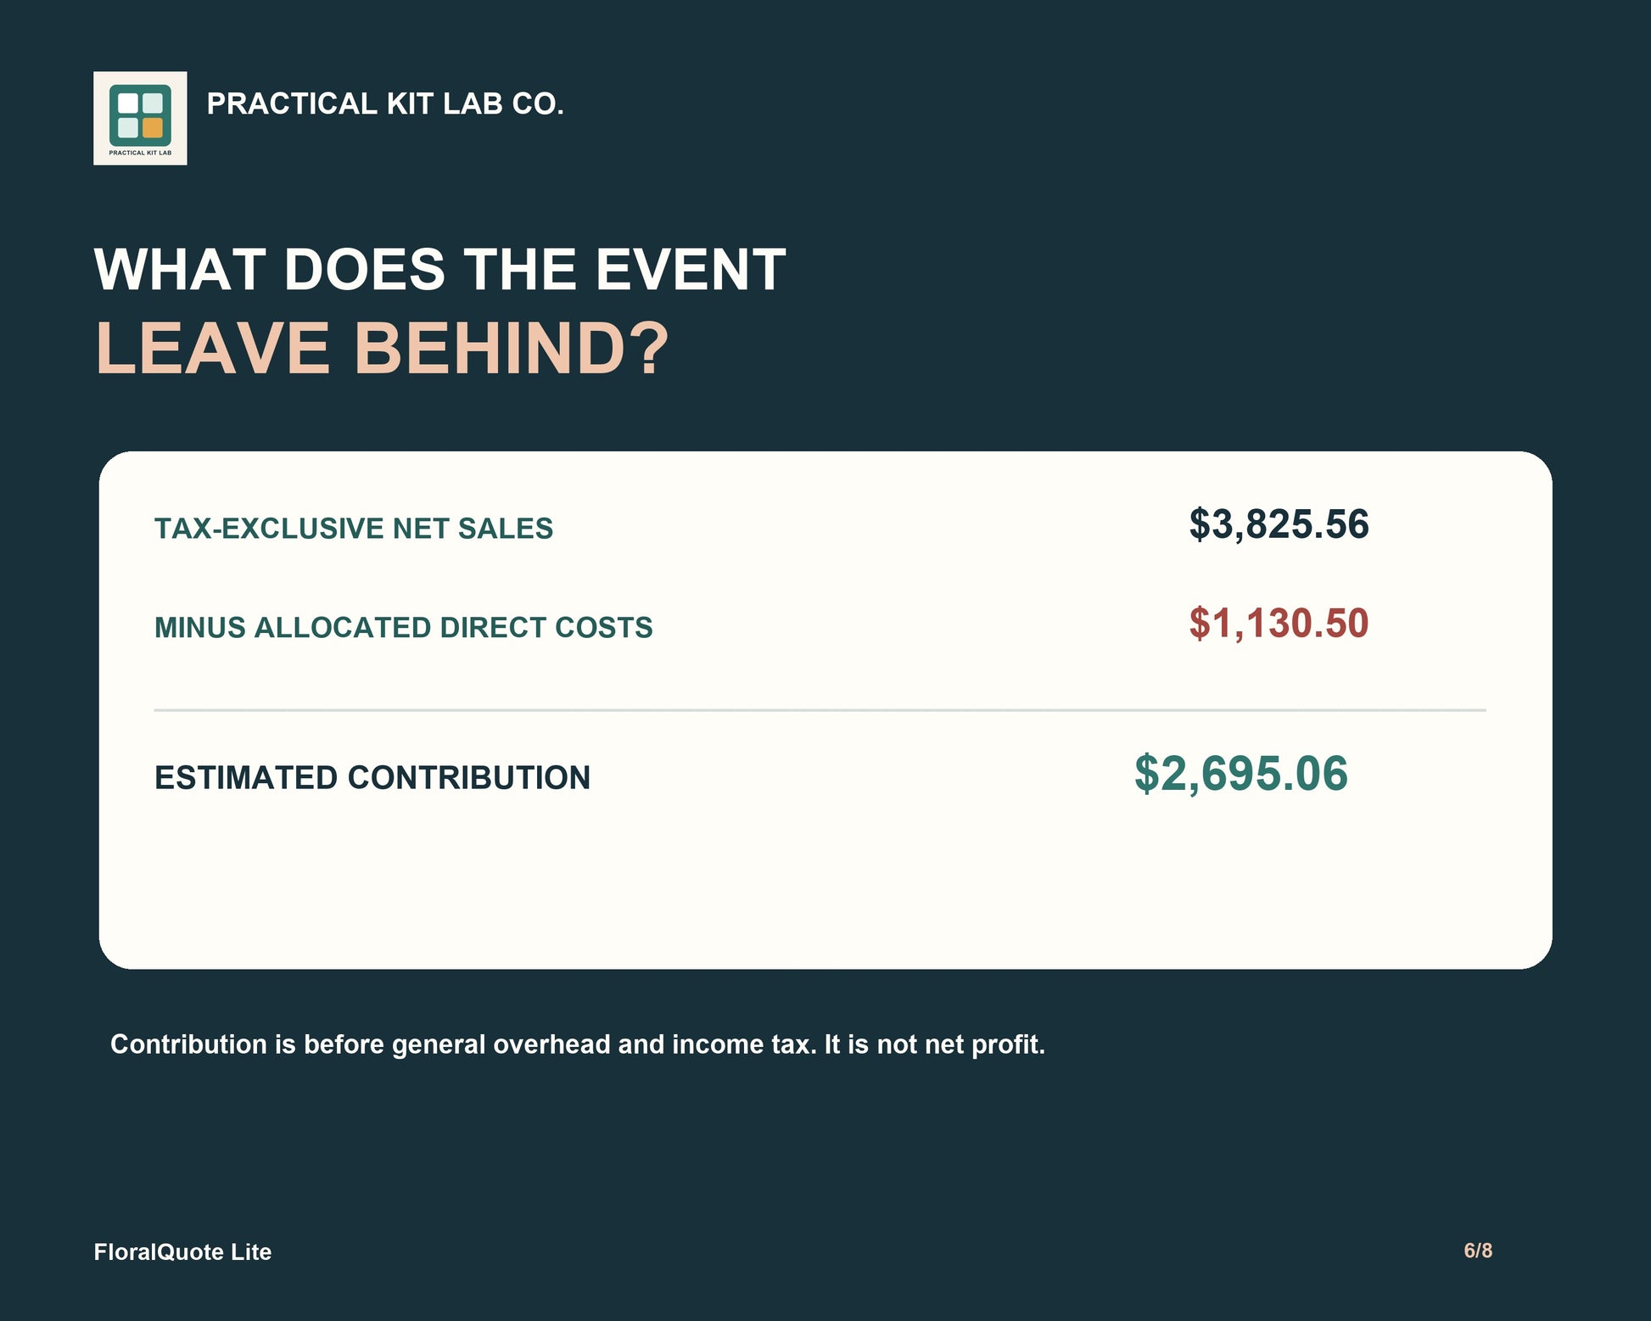Click the LEAVE BEHIND? heading

(382, 348)
